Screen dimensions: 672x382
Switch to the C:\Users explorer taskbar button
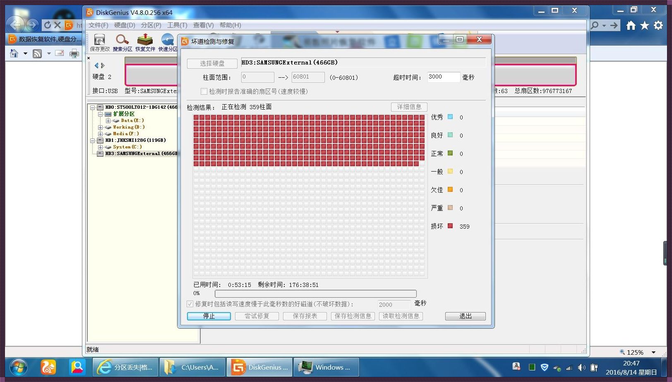(x=192, y=367)
